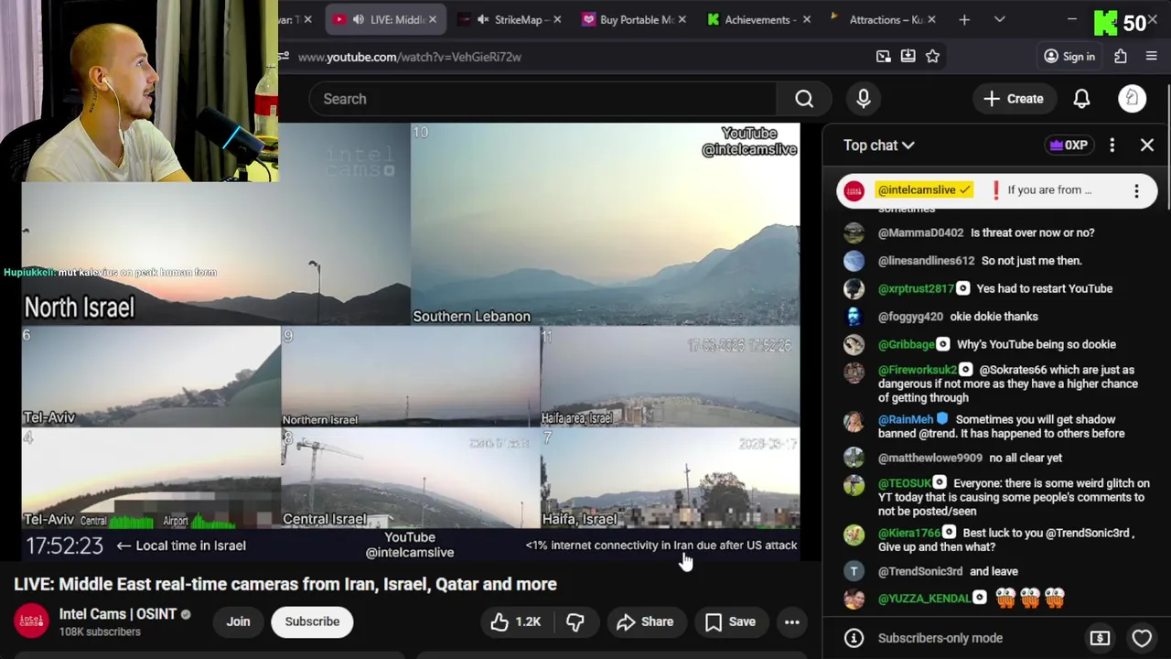Click the video title LIVE: Middle East

tap(285, 584)
